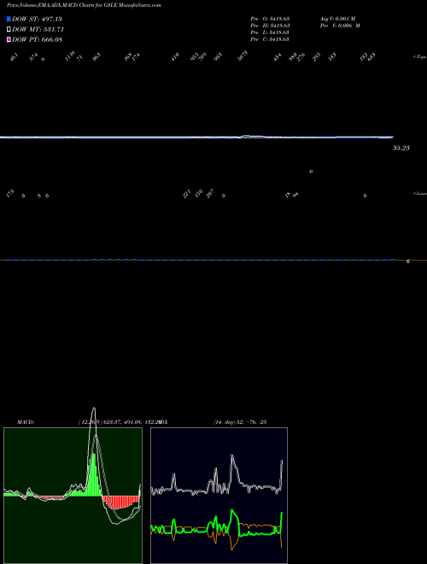Image resolution: width=427 pixels, height=564 pixels.
Task: Click the blue DOW ST legend swatch
Action: coord(9,19)
